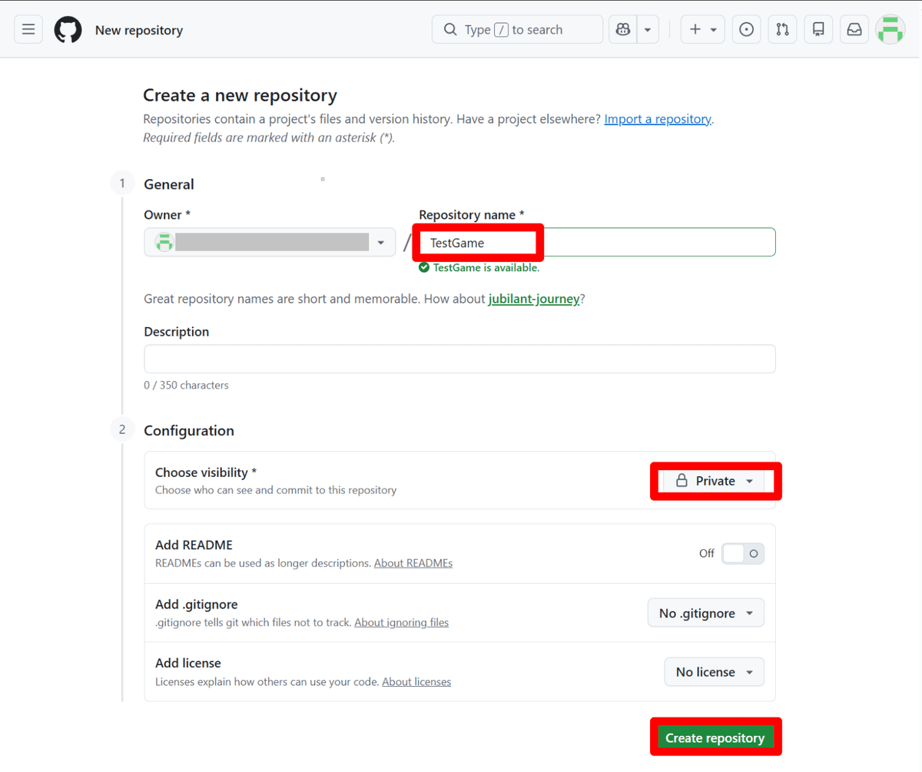Image resolution: width=922 pixels, height=772 pixels.
Task: Click the Description text field
Action: [459, 359]
